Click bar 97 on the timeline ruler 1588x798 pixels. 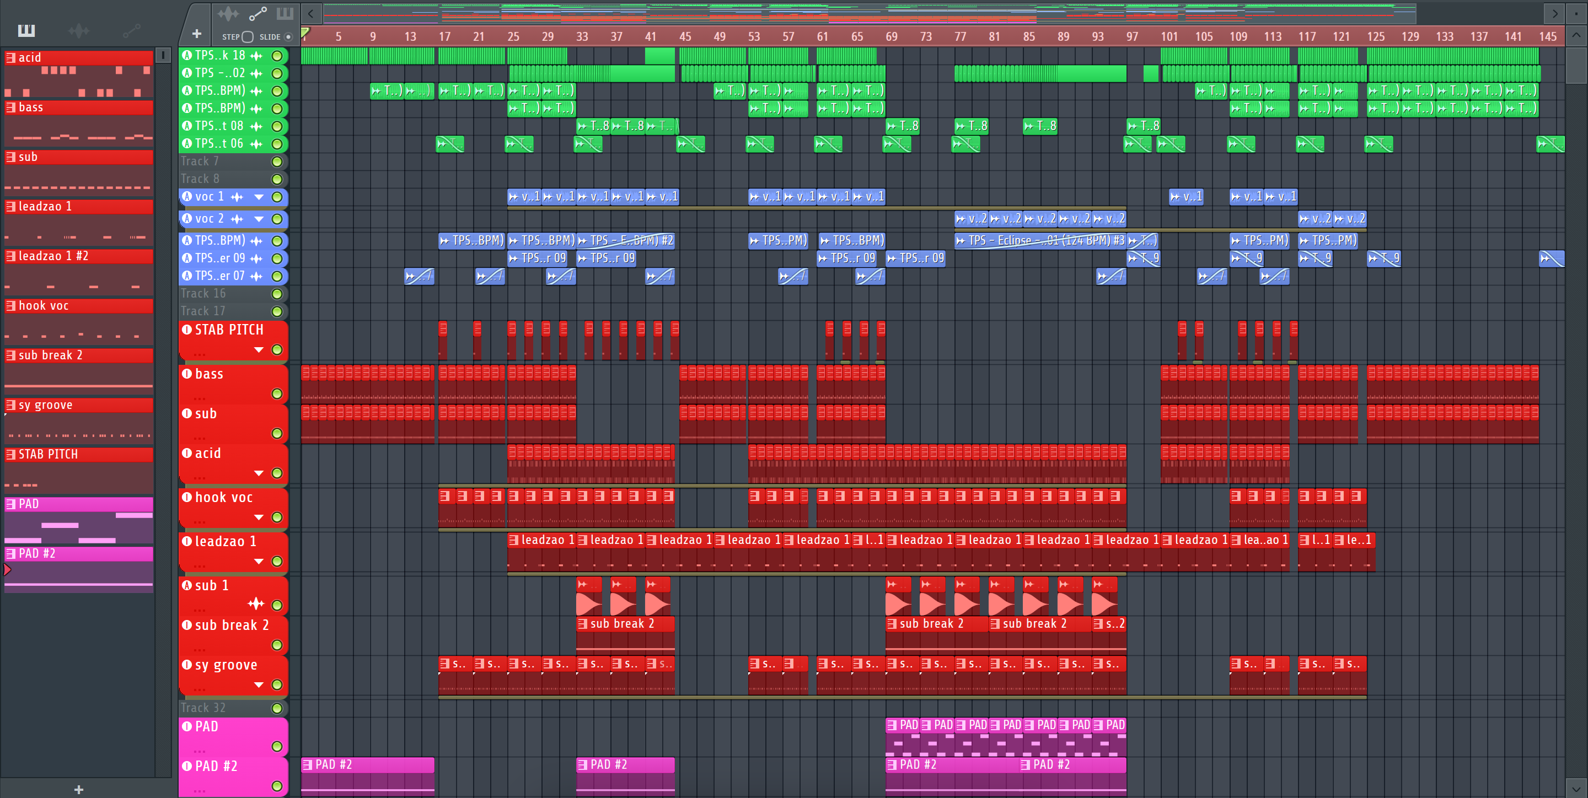click(x=1132, y=36)
